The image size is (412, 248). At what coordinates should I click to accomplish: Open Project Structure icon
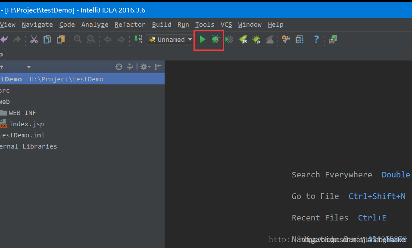click(299, 39)
